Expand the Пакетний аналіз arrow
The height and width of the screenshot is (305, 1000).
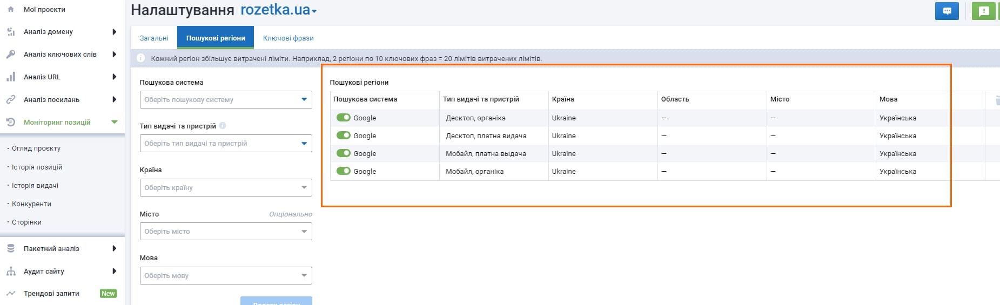click(114, 248)
